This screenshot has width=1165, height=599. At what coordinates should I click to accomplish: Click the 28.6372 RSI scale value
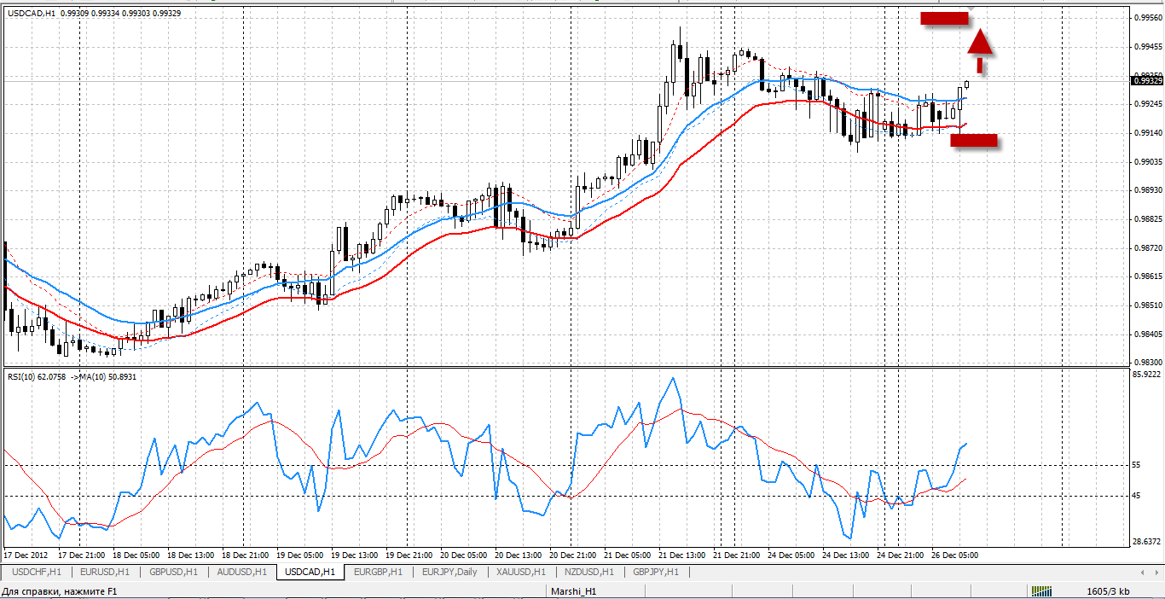(x=1146, y=541)
